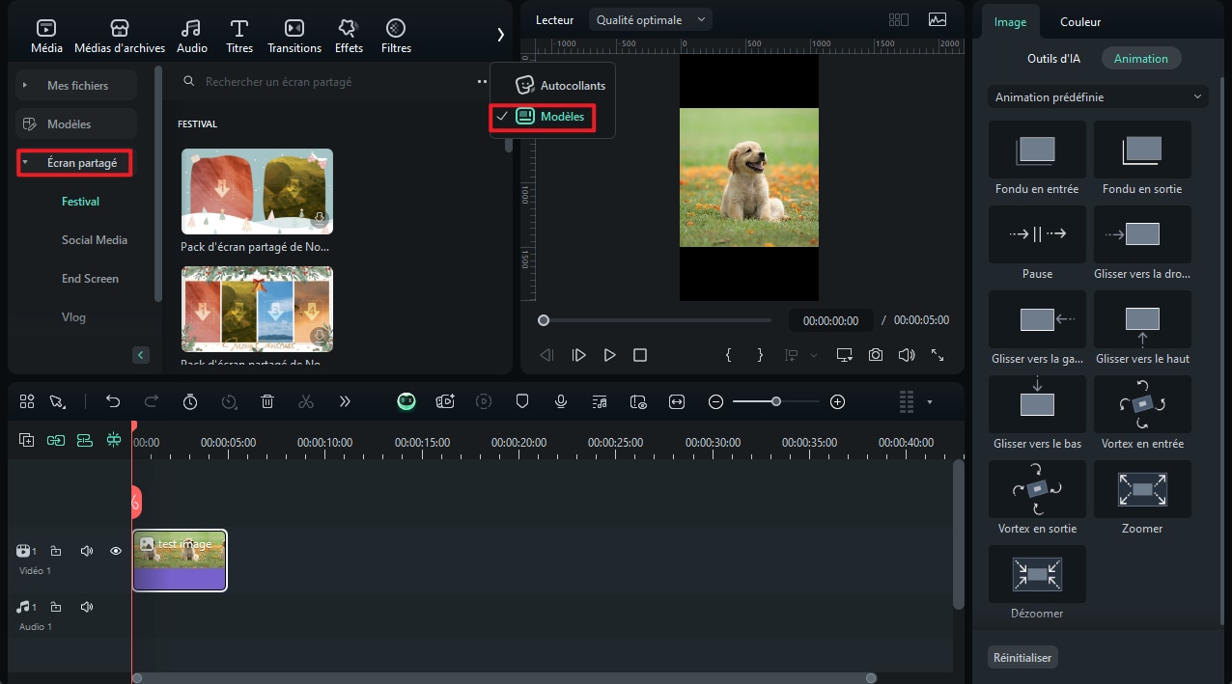Select the Social Media subcategory
Viewport: 1232px width, 684px height.
point(95,240)
